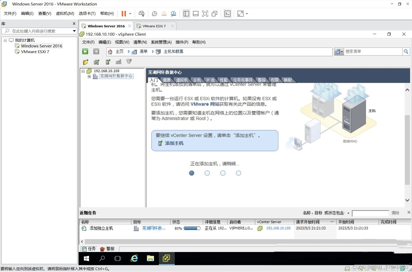Click the 添加主机 link
Image resolution: width=412 pixels, height=272 pixels.
(x=174, y=143)
